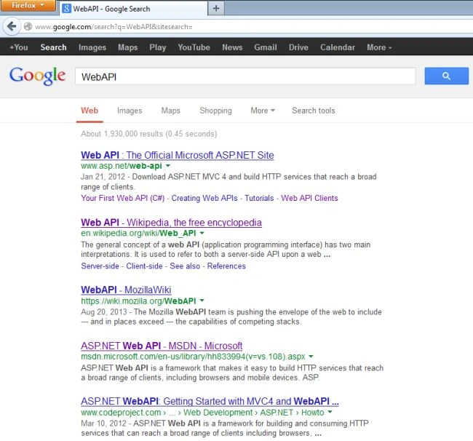Open the arrow next to www.asp.net/web-api
This screenshot has height=441, width=473.
168,166
